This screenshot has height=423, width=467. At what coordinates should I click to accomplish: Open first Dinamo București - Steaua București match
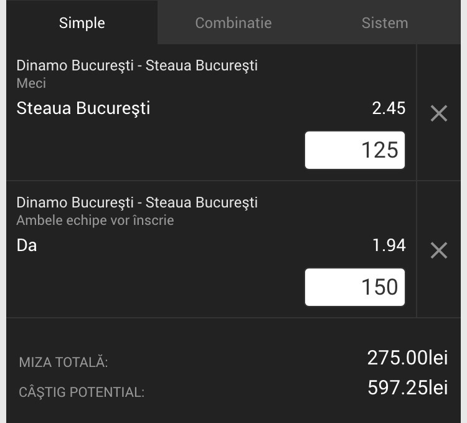point(137,65)
